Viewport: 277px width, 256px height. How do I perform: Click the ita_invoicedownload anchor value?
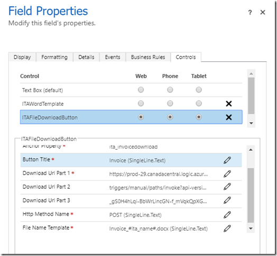click(133, 147)
